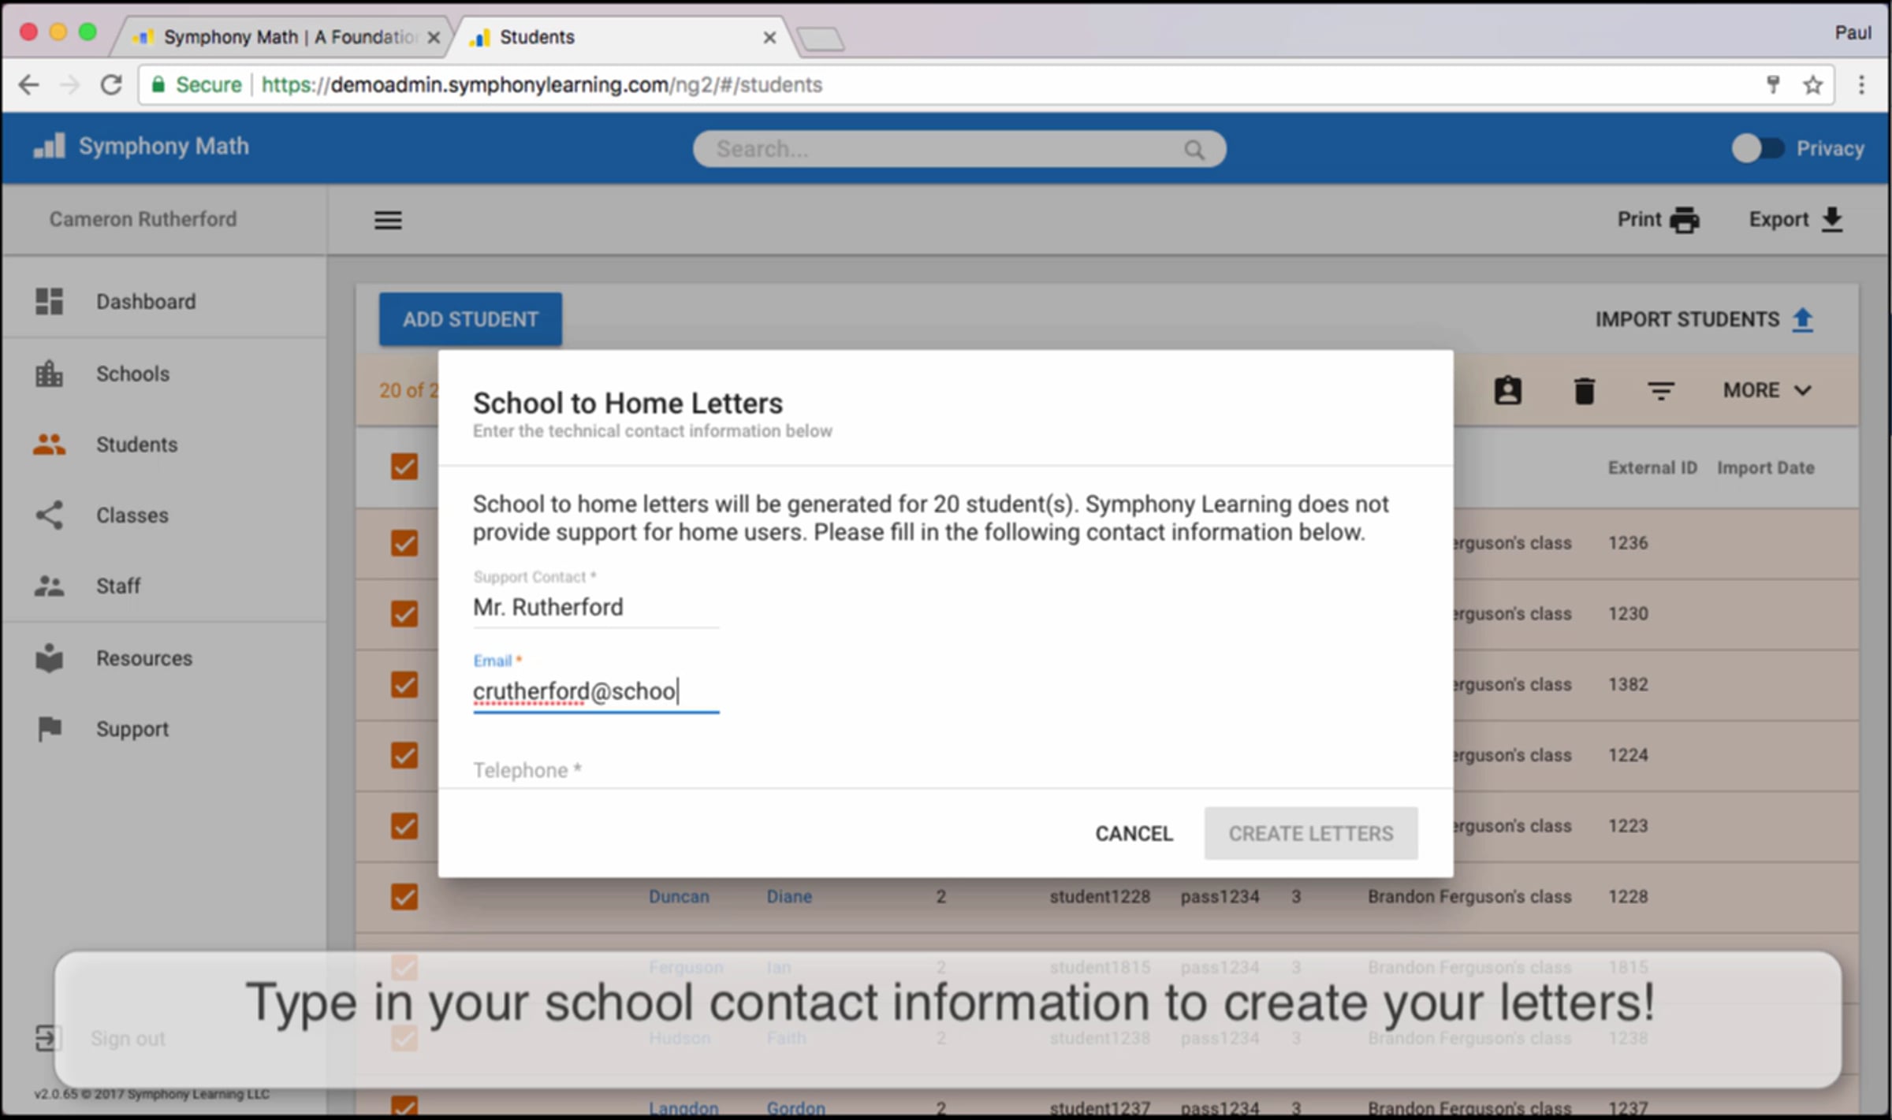Click the browser back arrow
Viewport: 1892px width, 1120px height.
click(29, 84)
